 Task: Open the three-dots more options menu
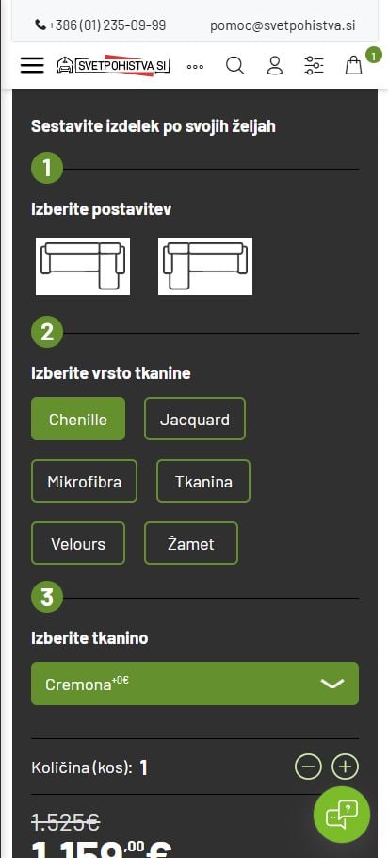click(195, 67)
